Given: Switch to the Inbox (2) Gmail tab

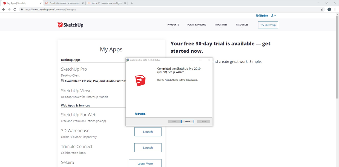Looking at the screenshot, I should (x=107, y=3).
